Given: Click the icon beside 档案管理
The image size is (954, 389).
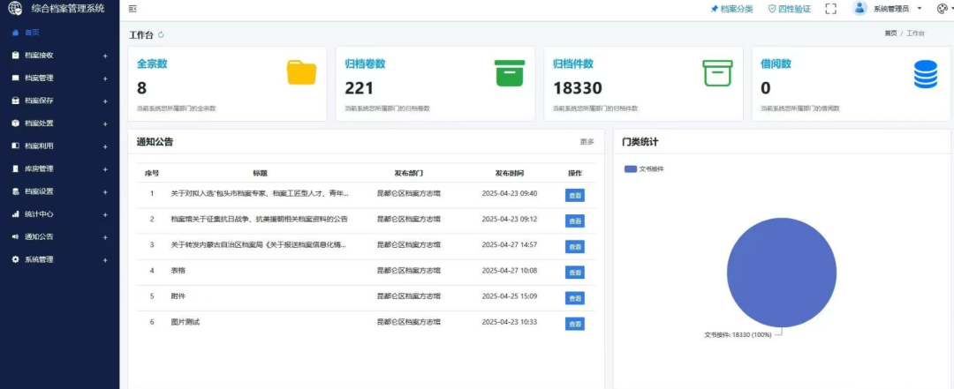Looking at the screenshot, I should (16, 79).
